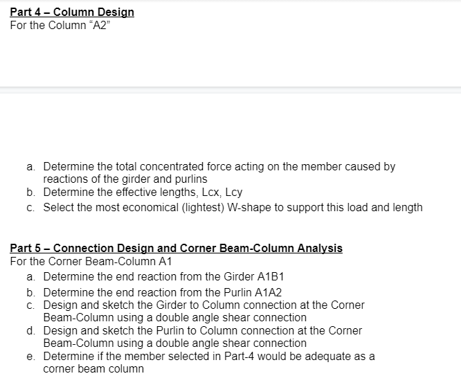Image resolution: width=461 pixels, height=376 pixels.
Task: Click the page break divider between pages
Action: 230,90
